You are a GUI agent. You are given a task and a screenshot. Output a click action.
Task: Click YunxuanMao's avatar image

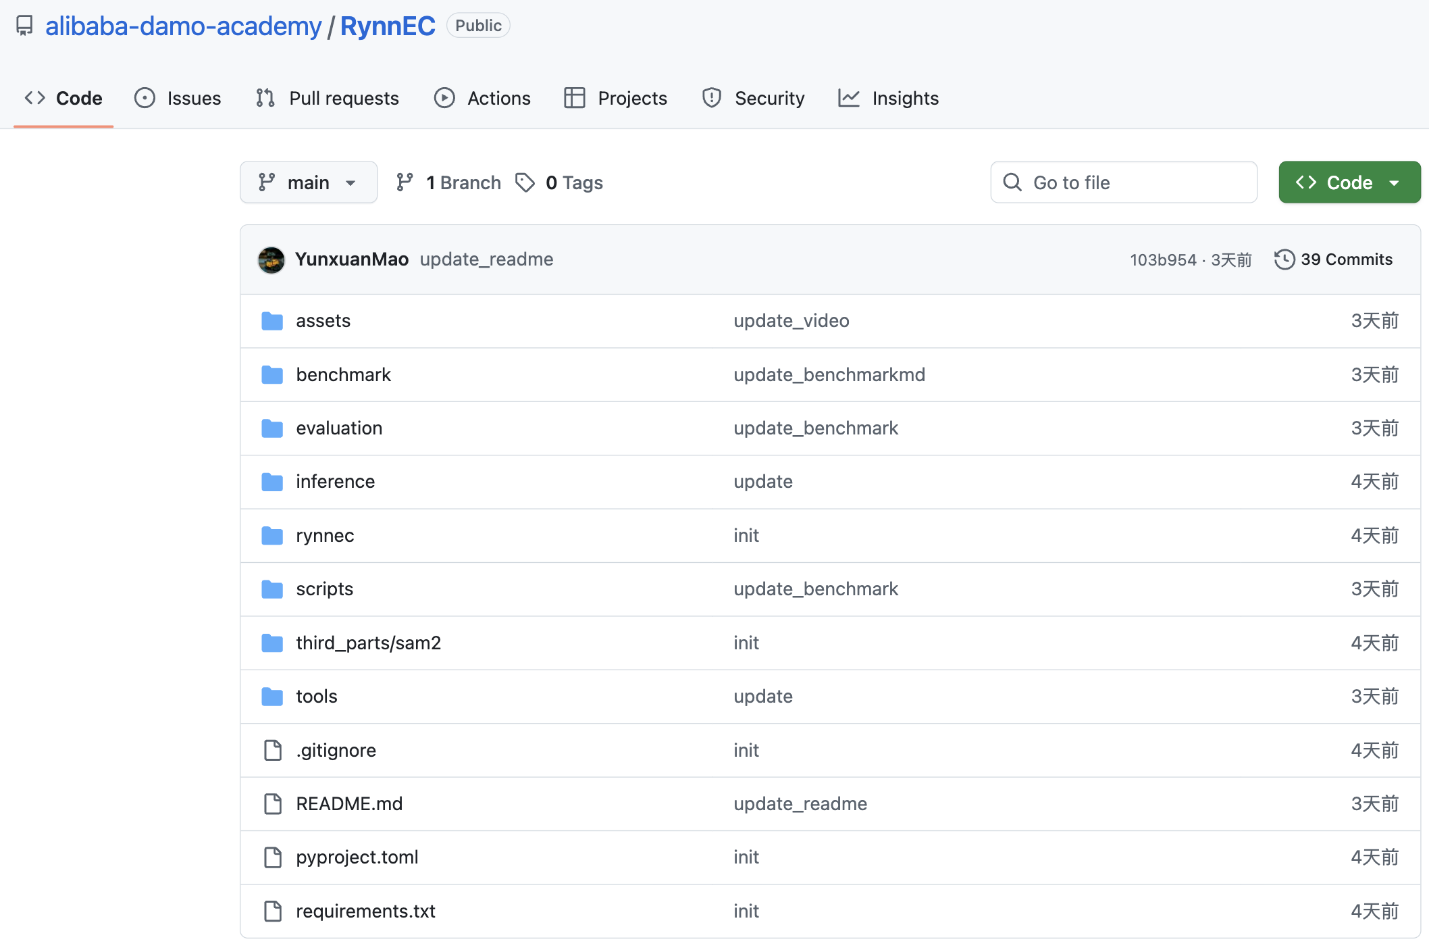point(271,259)
